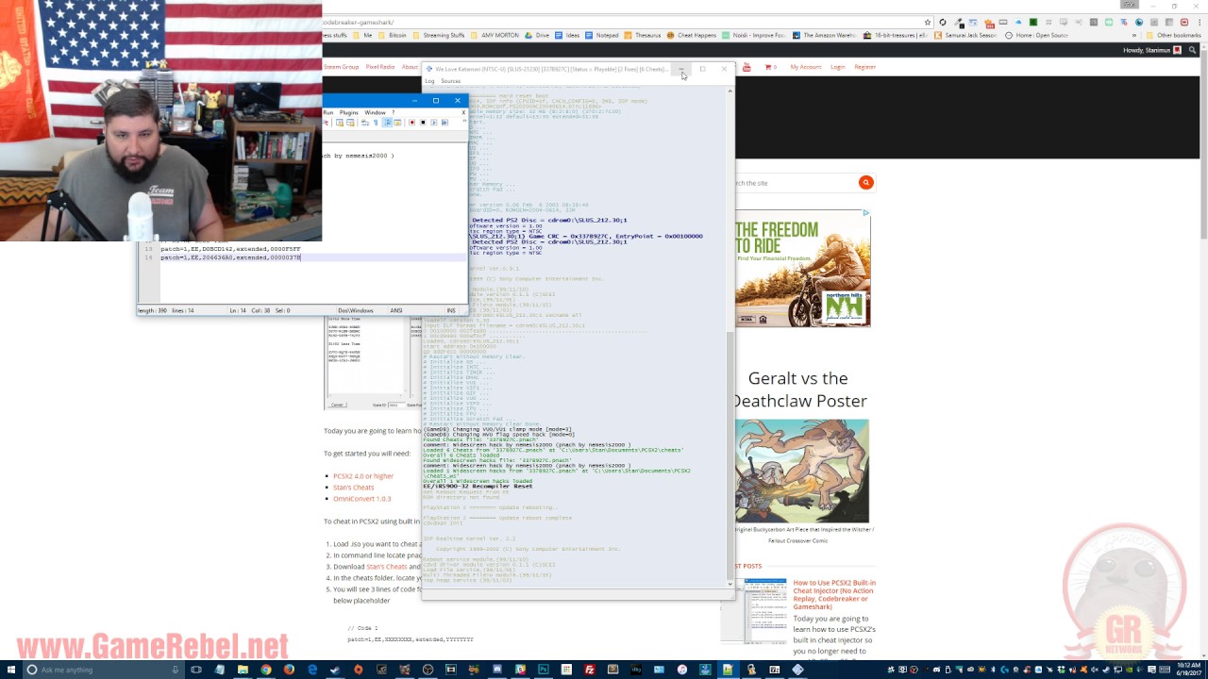This screenshot has height=679, width=1208.
Task: Open the How to Use PCSX2 Built-in post link
Action: click(834, 594)
